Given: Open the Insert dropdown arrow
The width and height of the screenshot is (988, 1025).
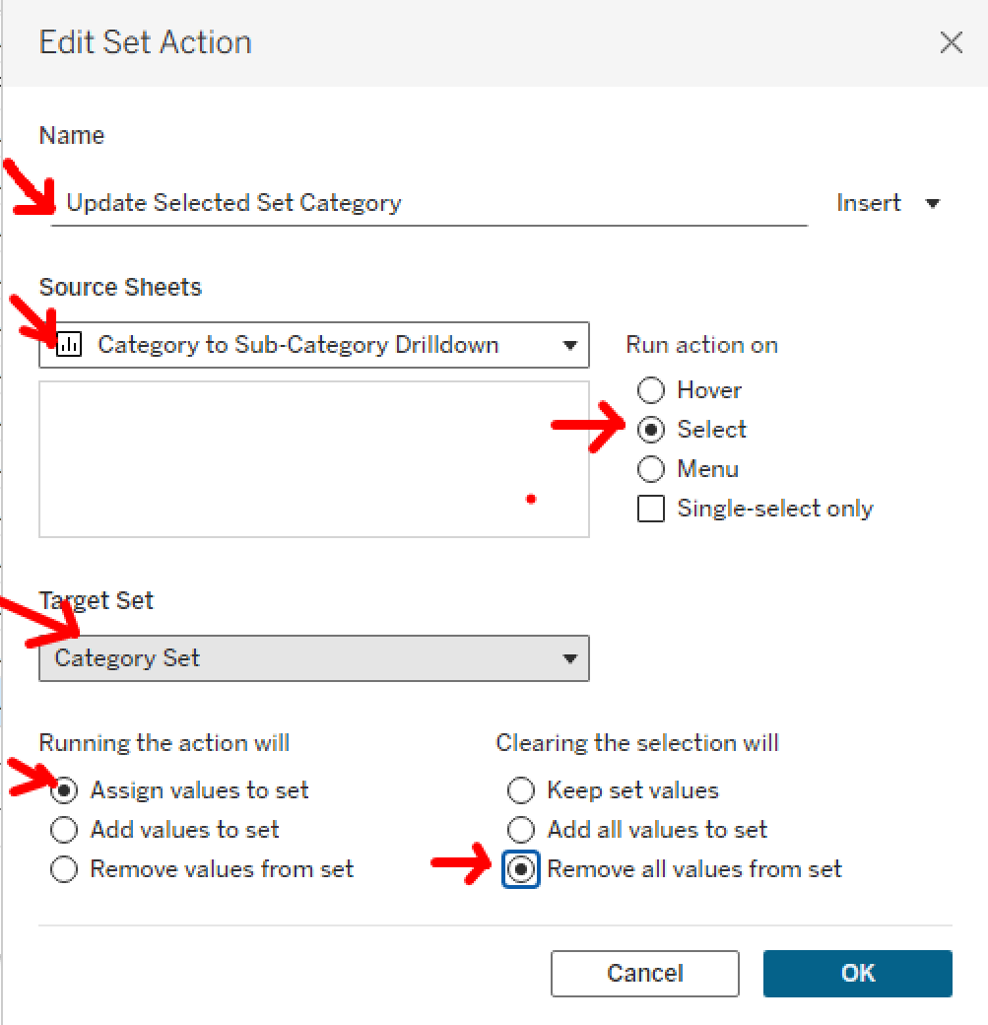Looking at the screenshot, I should tap(933, 204).
